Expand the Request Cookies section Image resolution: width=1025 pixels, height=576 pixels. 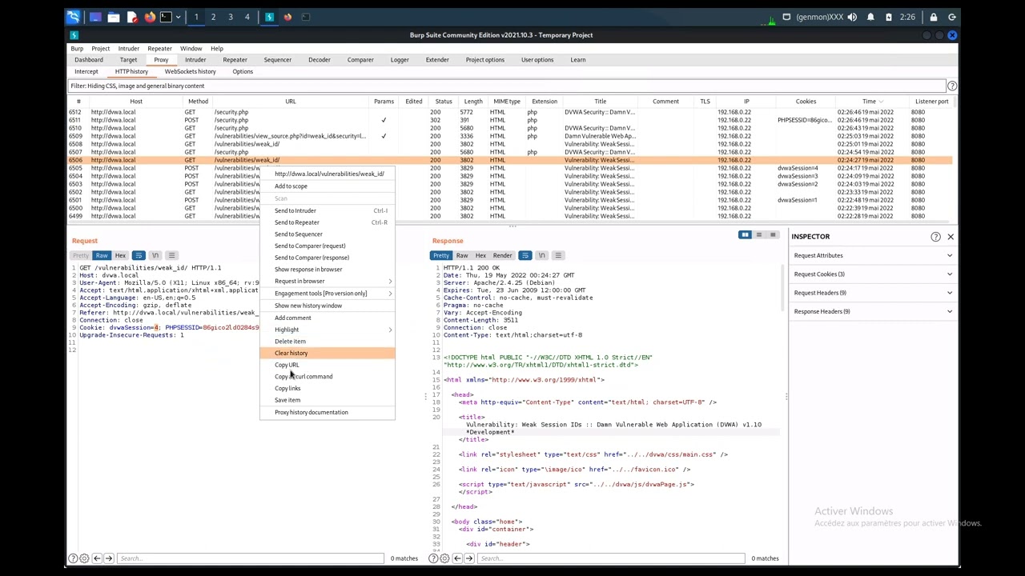872,274
